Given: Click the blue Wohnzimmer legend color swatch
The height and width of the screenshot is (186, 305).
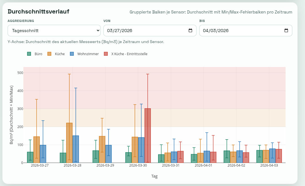Looking at the screenshot, I should point(72,54).
